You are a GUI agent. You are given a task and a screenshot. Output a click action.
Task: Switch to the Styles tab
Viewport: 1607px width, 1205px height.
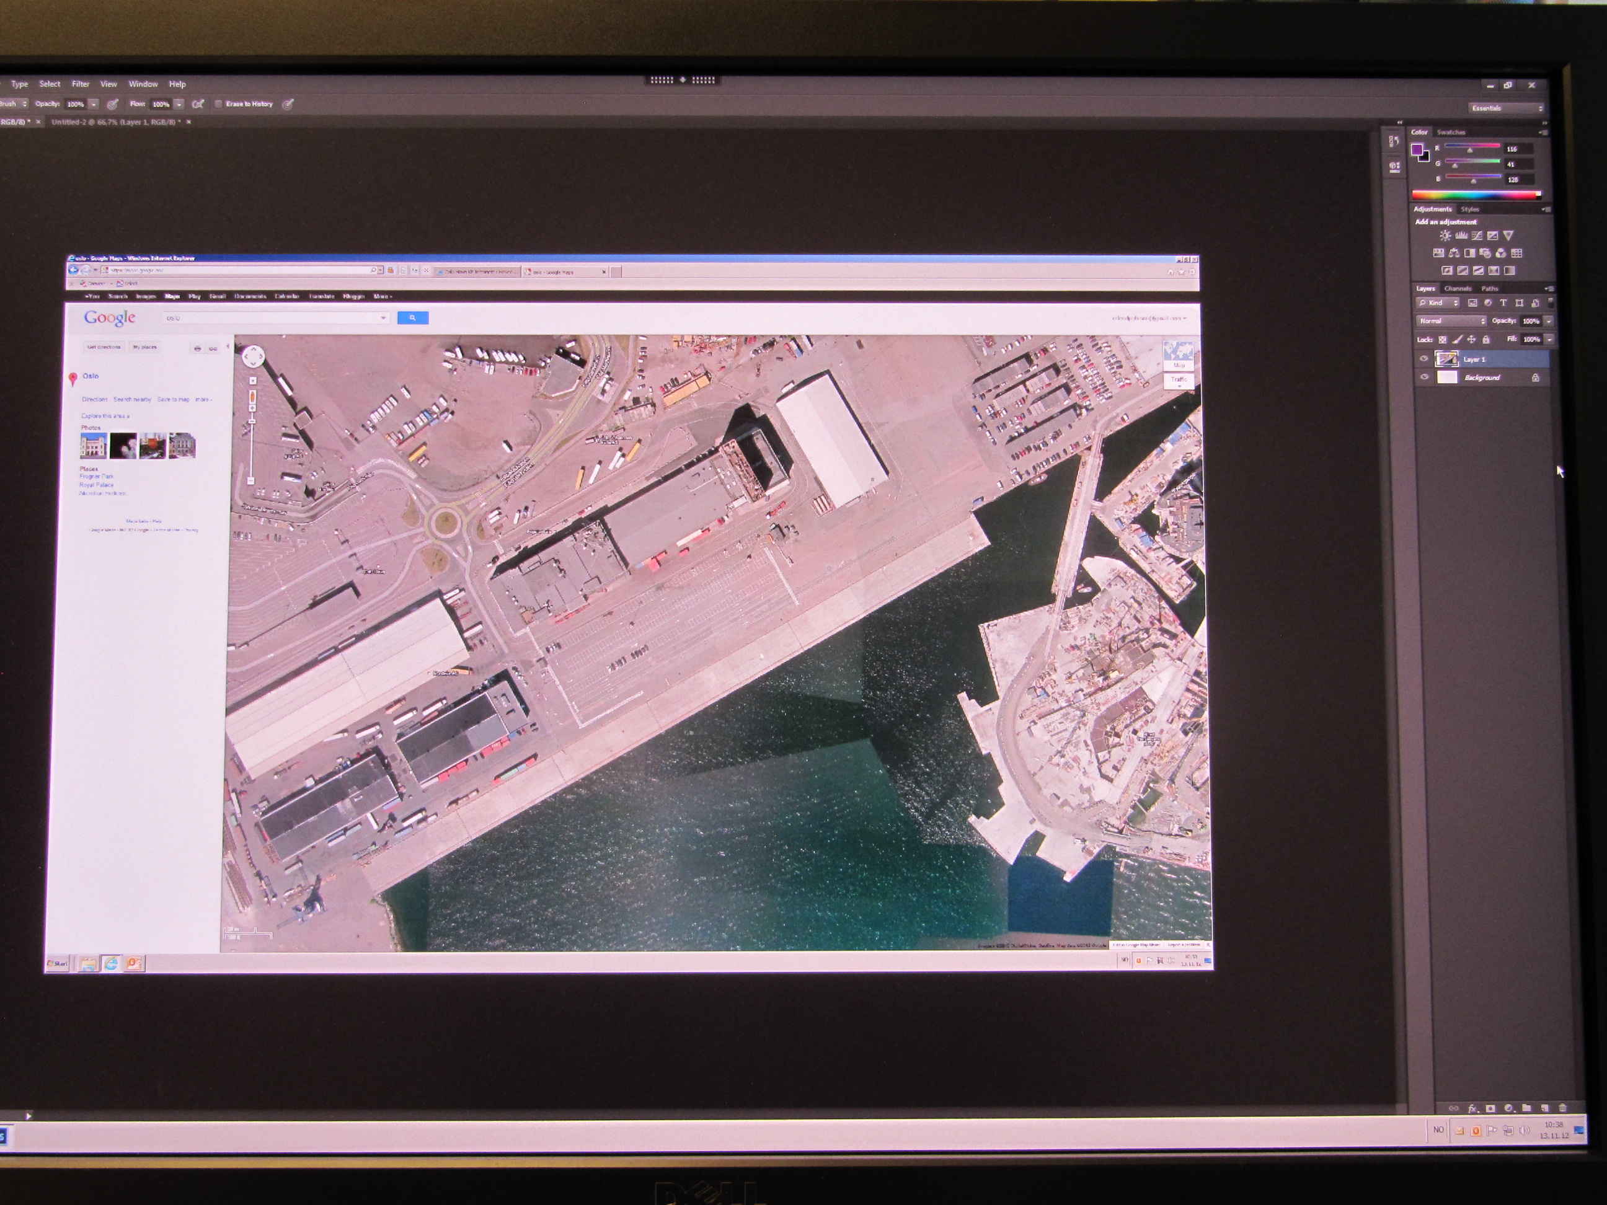(1471, 210)
